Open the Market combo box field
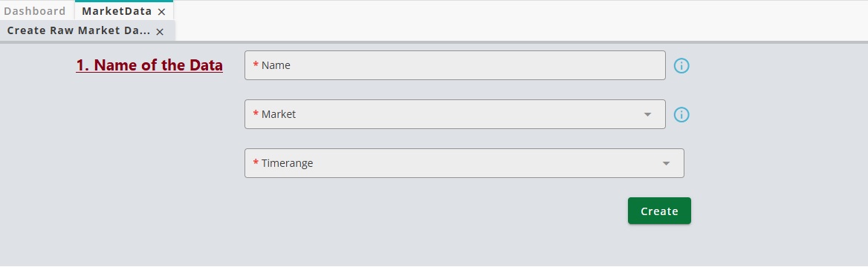This screenshot has height=267, width=868. tap(455, 114)
